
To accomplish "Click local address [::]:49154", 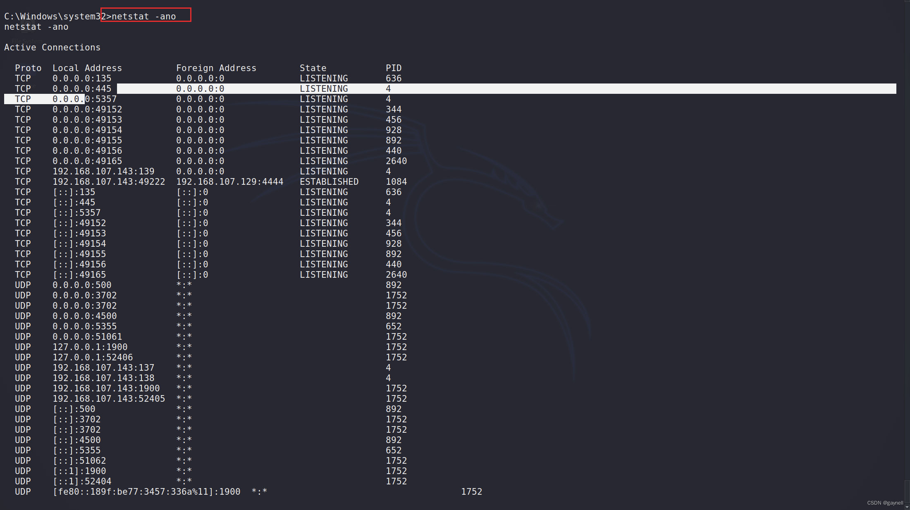I will 79,244.
